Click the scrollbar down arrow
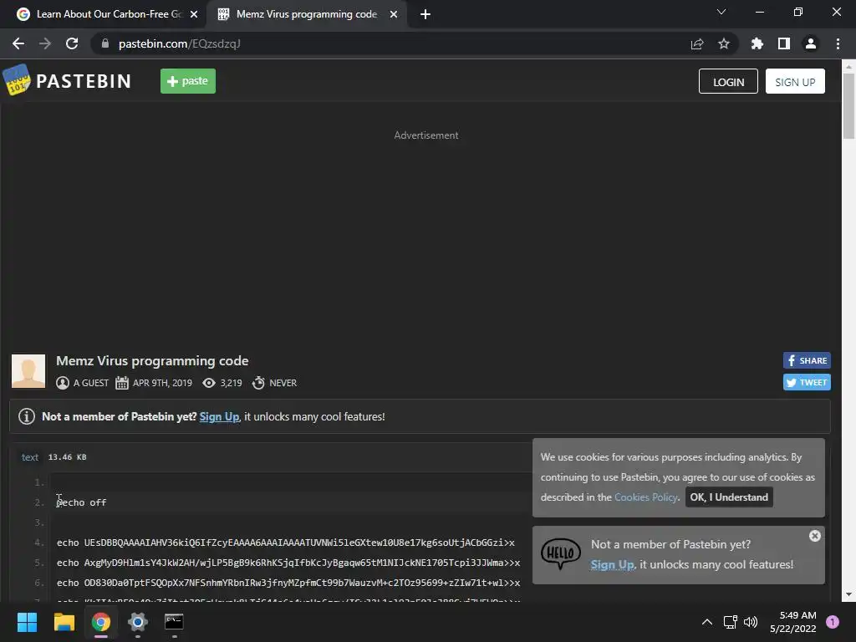 point(848,594)
